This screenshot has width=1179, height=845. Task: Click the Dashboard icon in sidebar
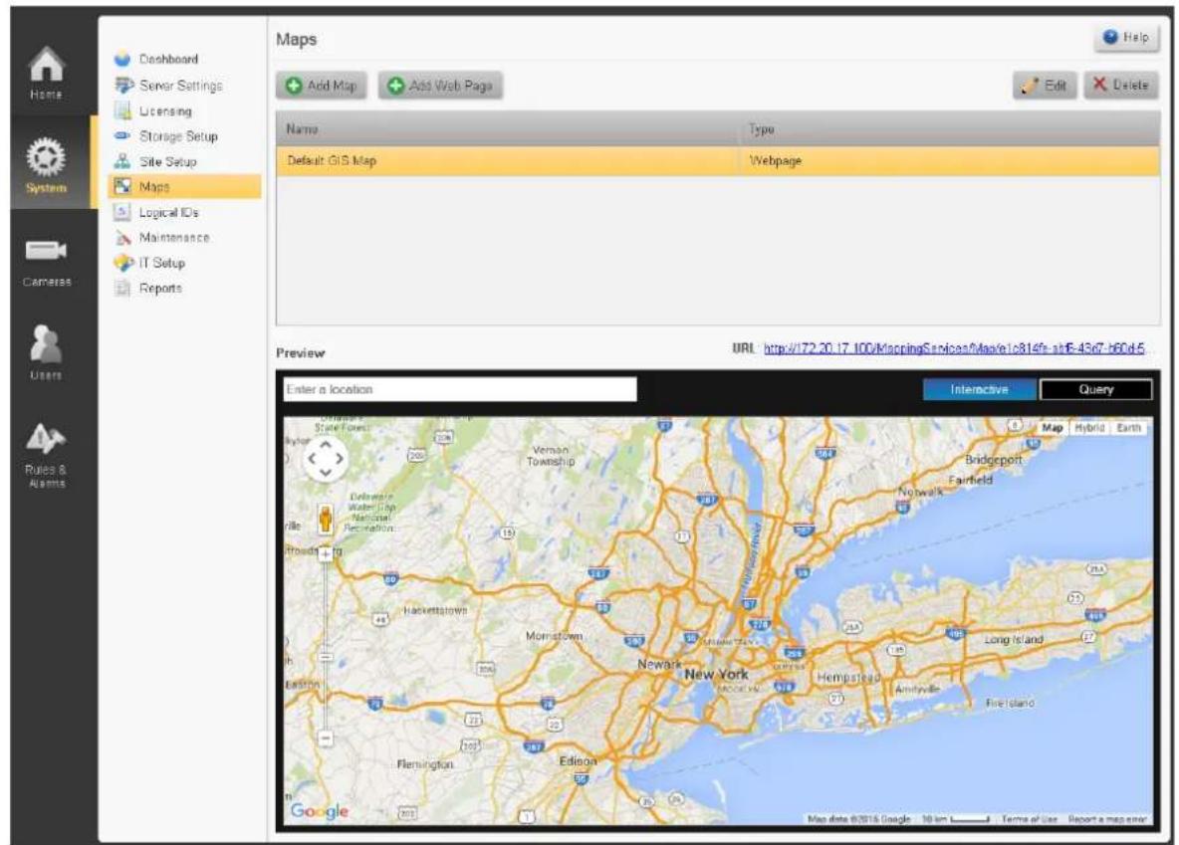coord(122,60)
